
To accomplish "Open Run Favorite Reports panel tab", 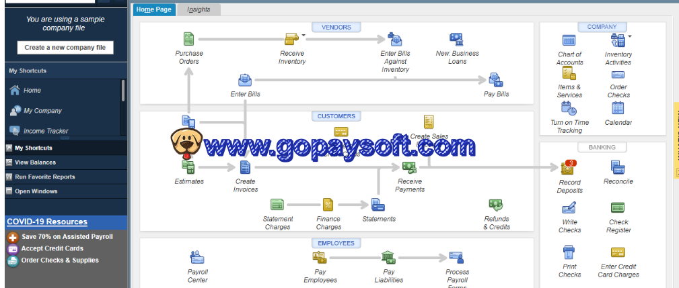I will coord(66,177).
